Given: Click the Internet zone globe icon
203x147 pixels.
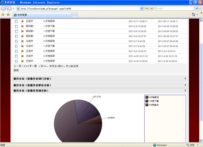Looking at the screenshot, I should click(155, 145).
